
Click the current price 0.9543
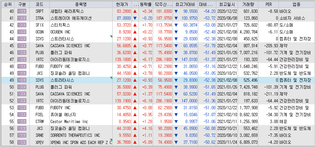click(125, 121)
